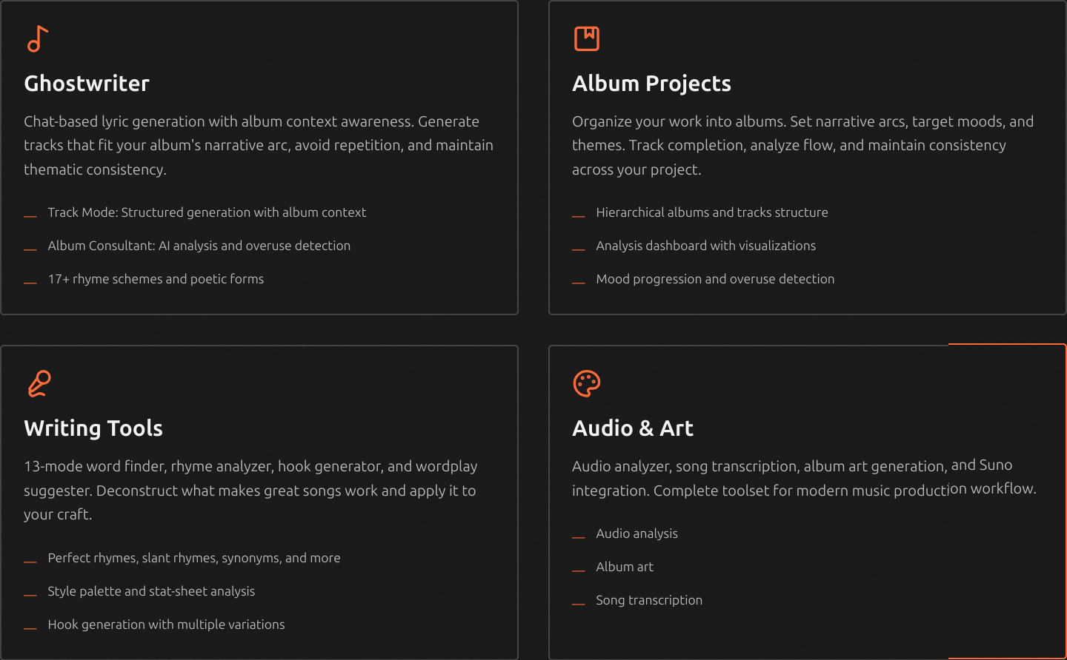
Task: Select the Analysis dashboard with visualizations item
Action: pos(706,246)
